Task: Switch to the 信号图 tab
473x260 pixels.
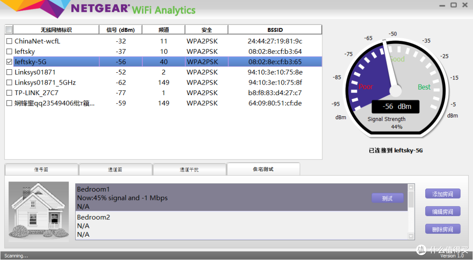Action: point(41,169)
